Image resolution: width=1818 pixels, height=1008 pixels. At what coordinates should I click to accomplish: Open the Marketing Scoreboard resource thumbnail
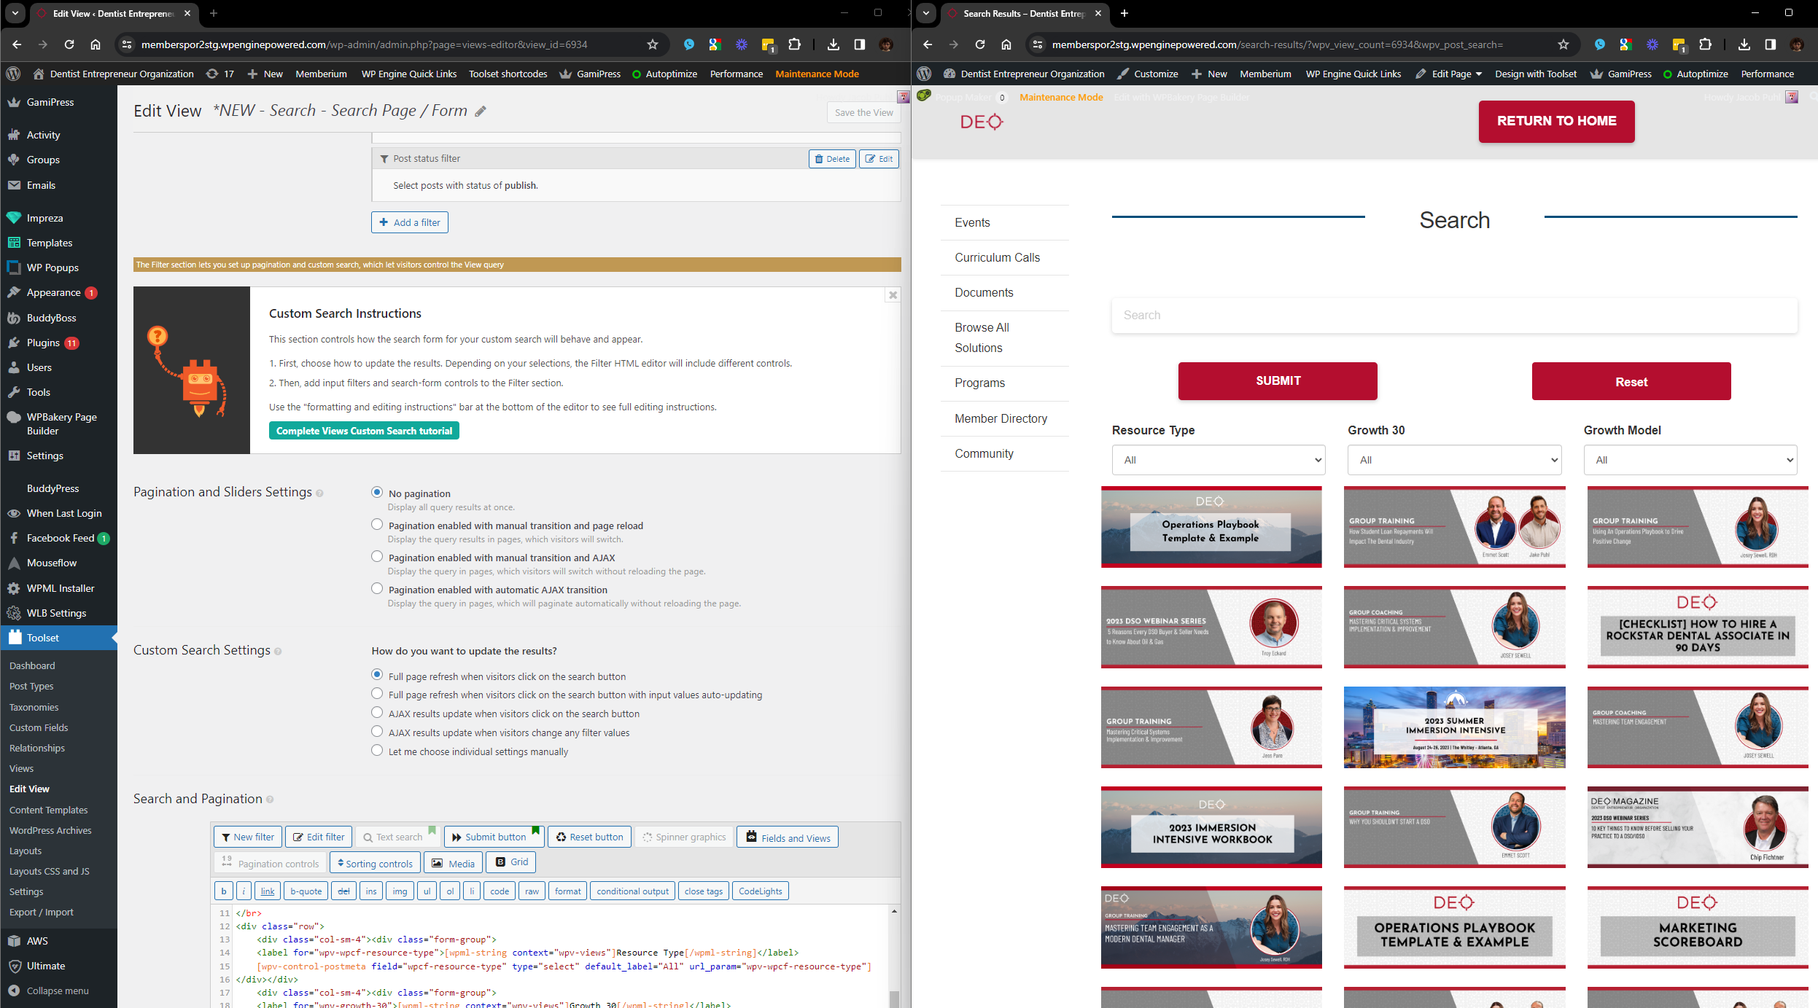click(x=1698, y=928)
